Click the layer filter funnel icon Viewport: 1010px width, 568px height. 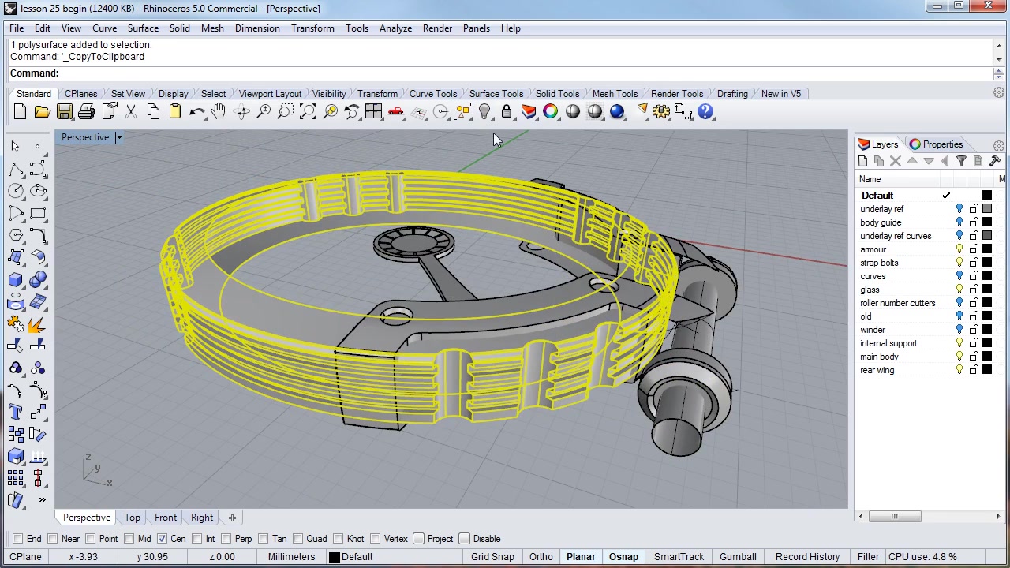coord(961,161)
